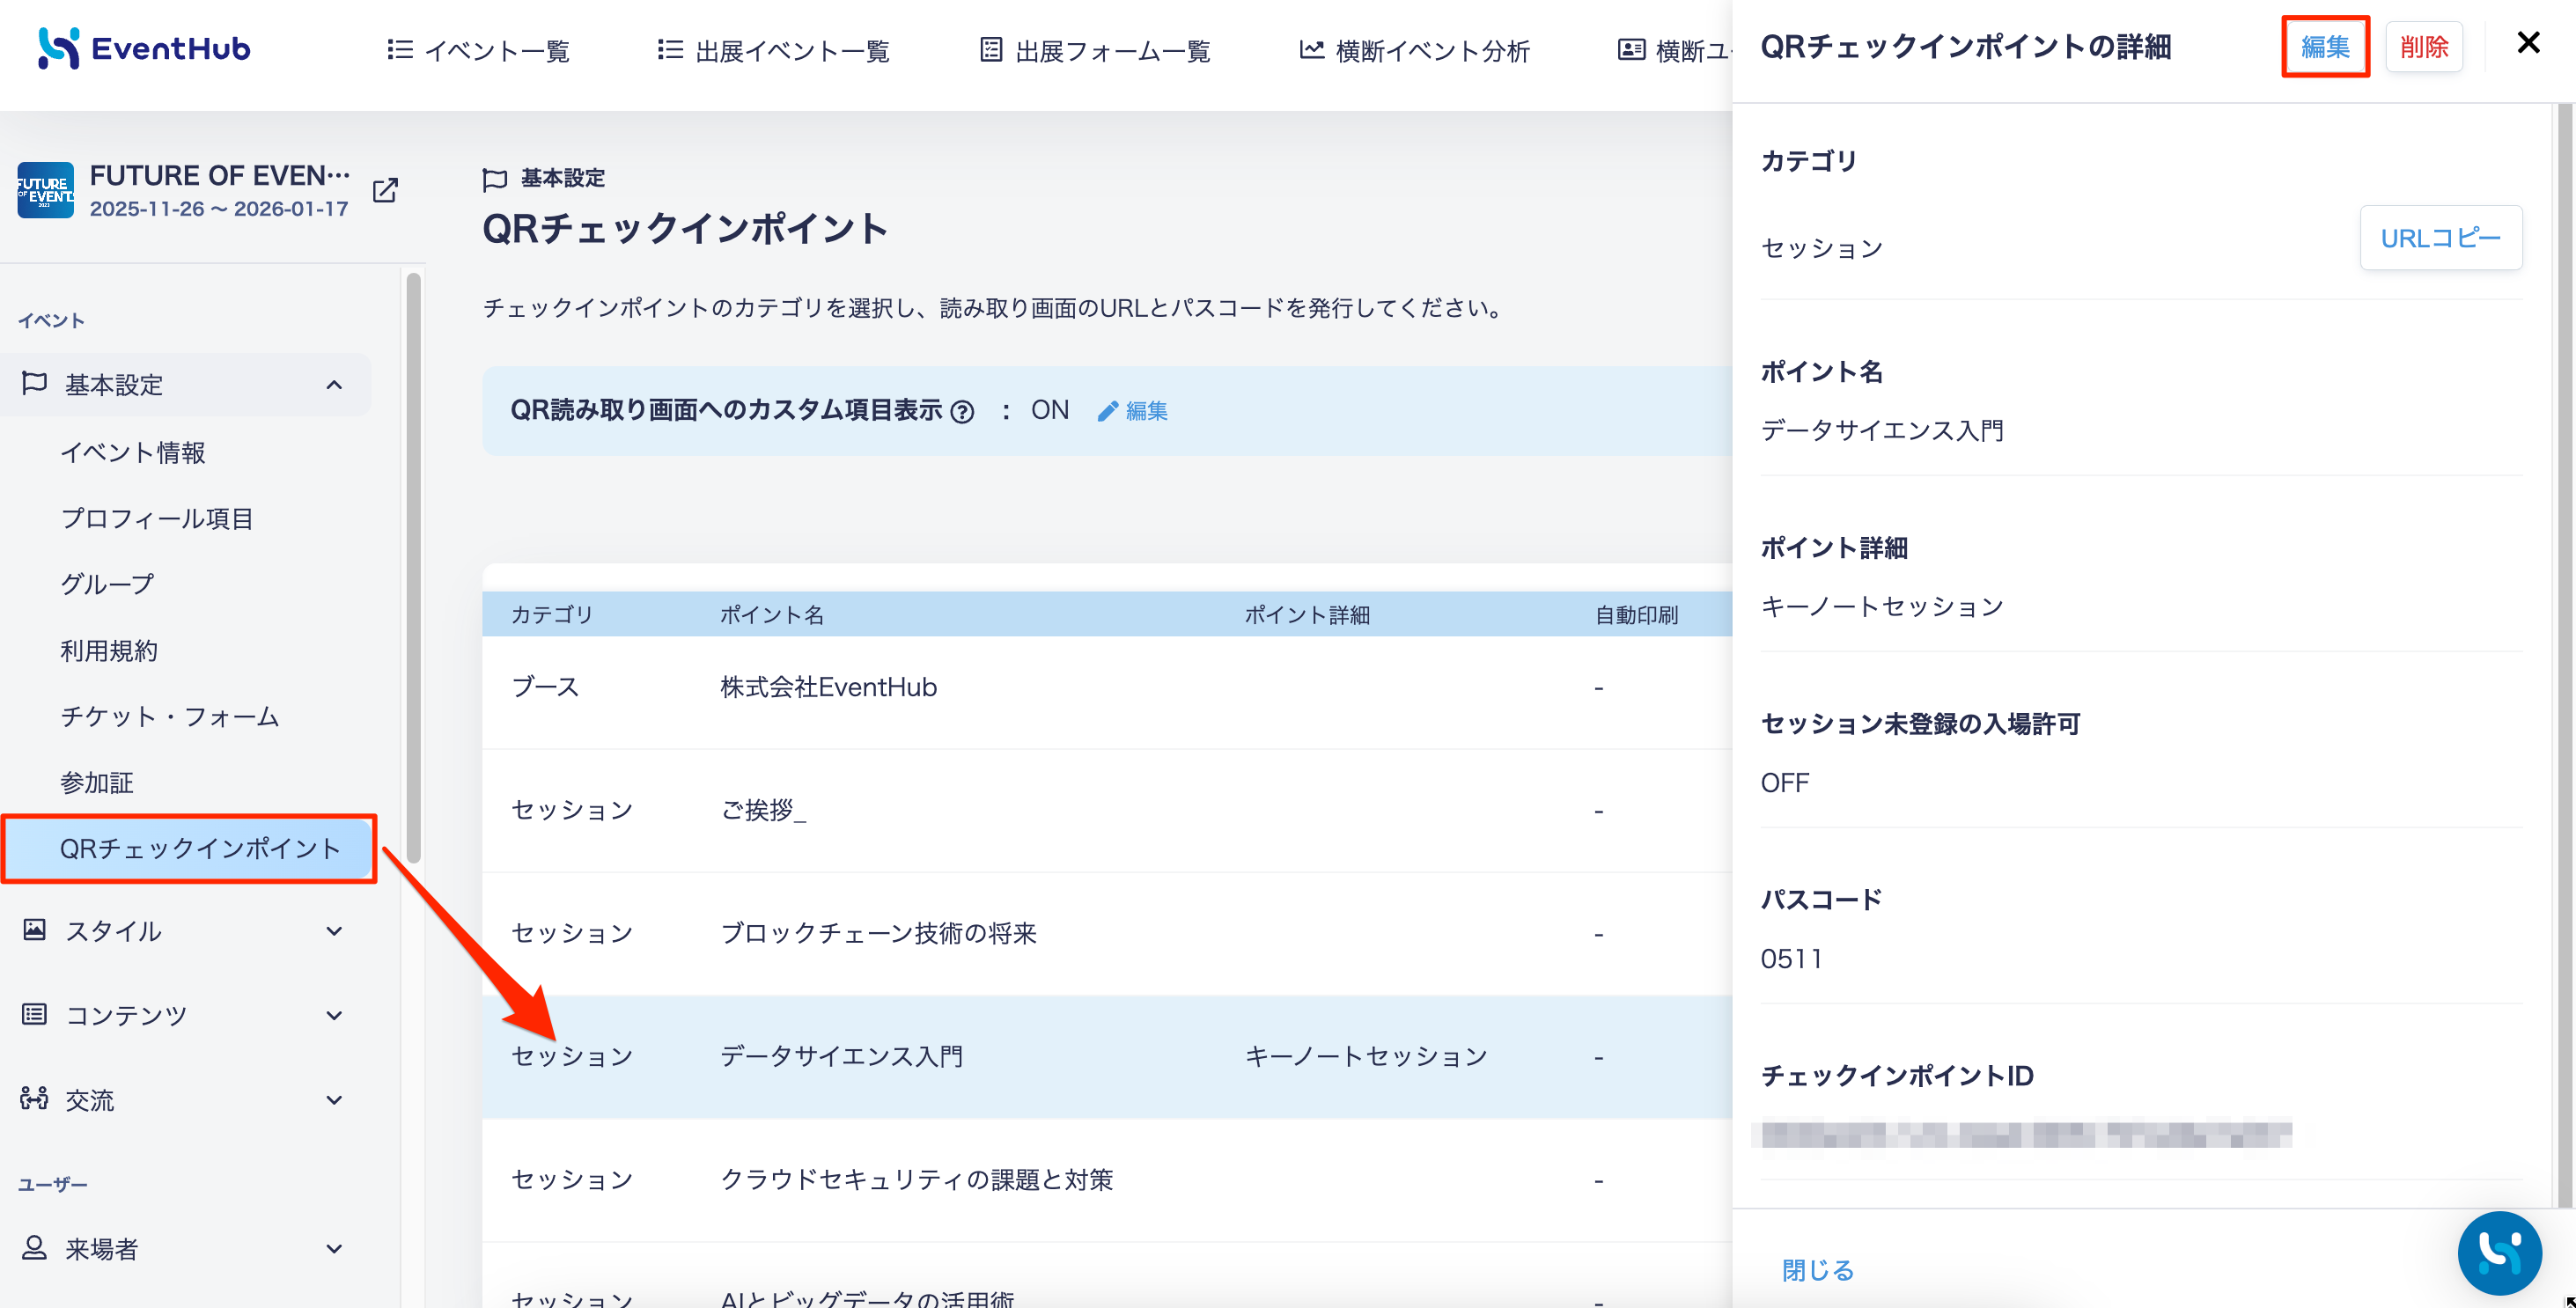Click the EventHub logo
This screenshot has height=1308, width=2576.
[x=144, y=48]
